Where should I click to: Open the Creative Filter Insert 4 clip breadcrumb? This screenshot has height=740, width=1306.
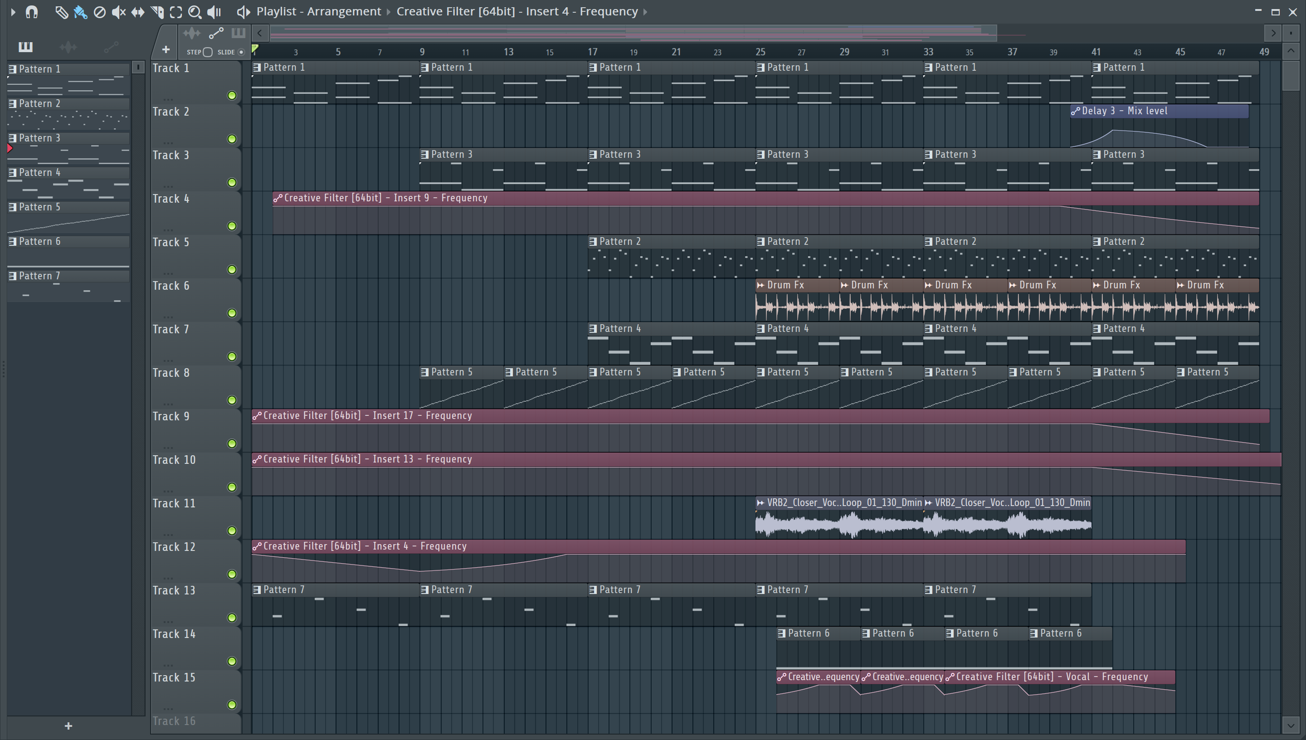tap(517, 11)
